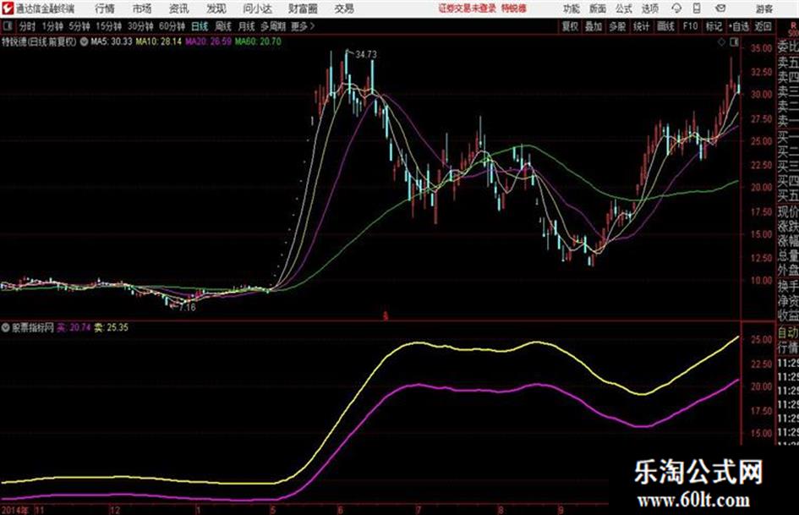Click the 复权 toolbar button
Screen dimensions: 799x515
click(570, 26)
